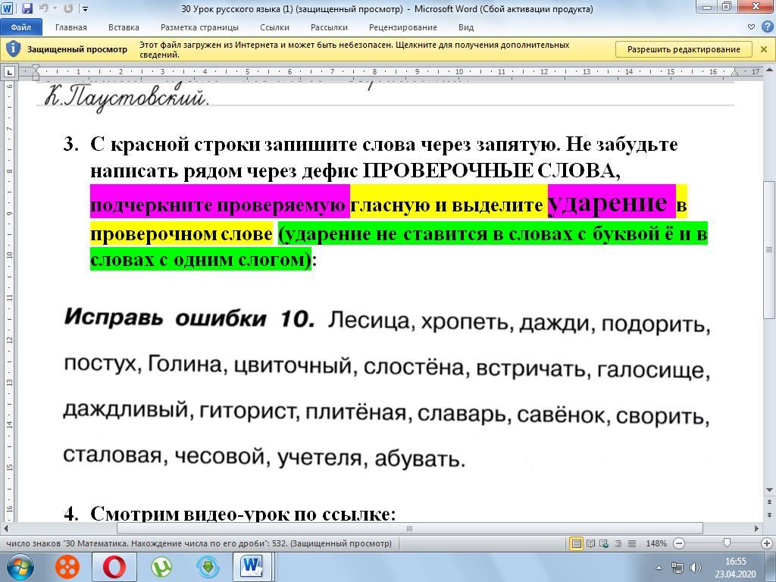The image size is (776, 582).
Task: Click the zoom in plus button
Action: point(767,543)
